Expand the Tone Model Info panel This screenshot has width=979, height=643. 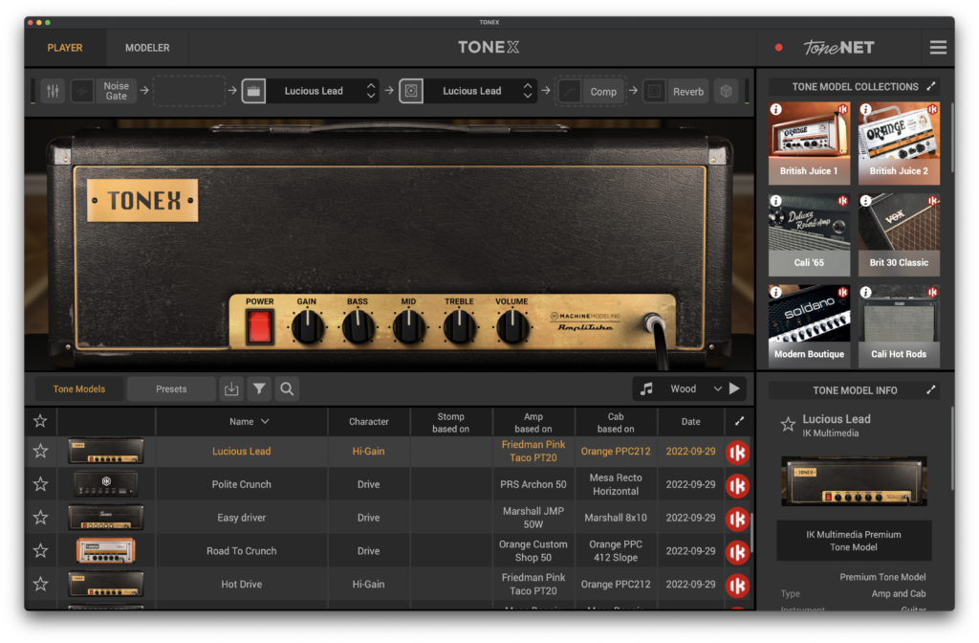coord(931,390)
